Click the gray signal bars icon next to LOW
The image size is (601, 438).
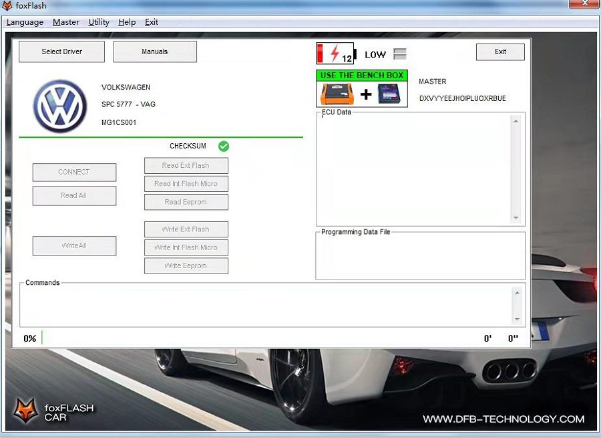pos(400,53)
